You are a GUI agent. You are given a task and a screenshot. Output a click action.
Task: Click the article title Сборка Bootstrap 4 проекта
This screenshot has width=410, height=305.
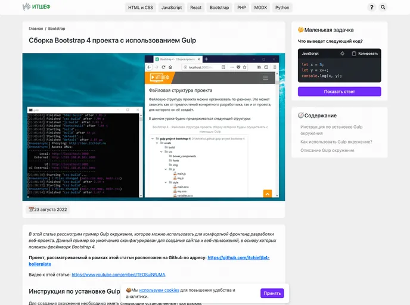(x=112, y=41)
